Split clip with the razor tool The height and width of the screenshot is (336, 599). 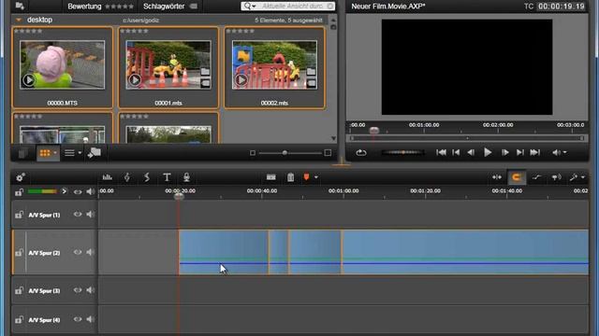(x=271, y=177)
